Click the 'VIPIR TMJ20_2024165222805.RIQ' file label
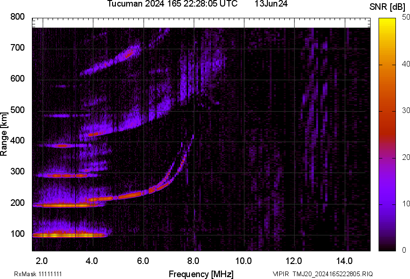 (323, 274)
